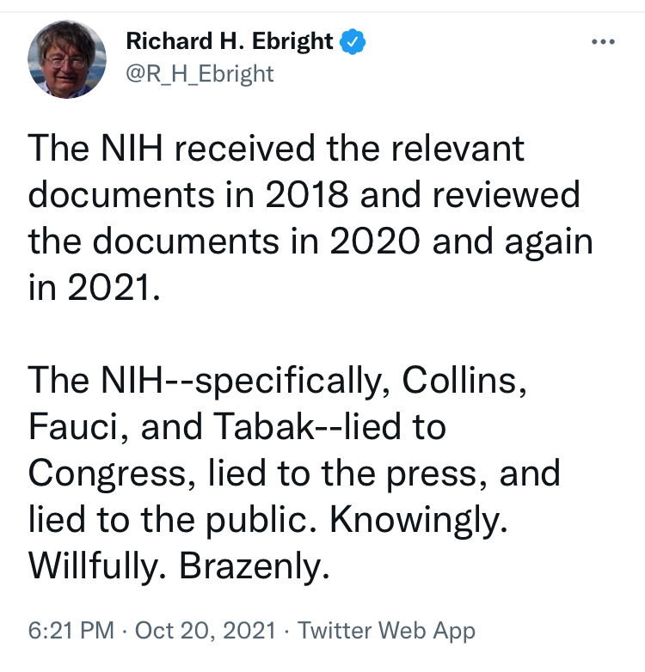Click the year 2018 in the tweet

307,194
